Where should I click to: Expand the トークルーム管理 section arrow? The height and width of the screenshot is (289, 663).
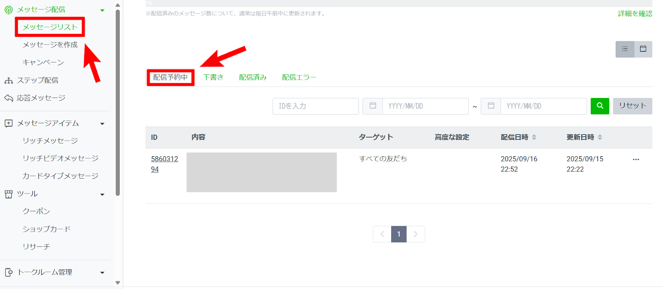102,272
